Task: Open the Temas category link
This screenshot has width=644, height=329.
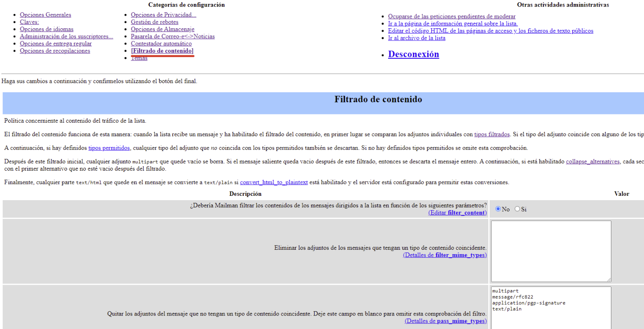Action: (139, 58)
